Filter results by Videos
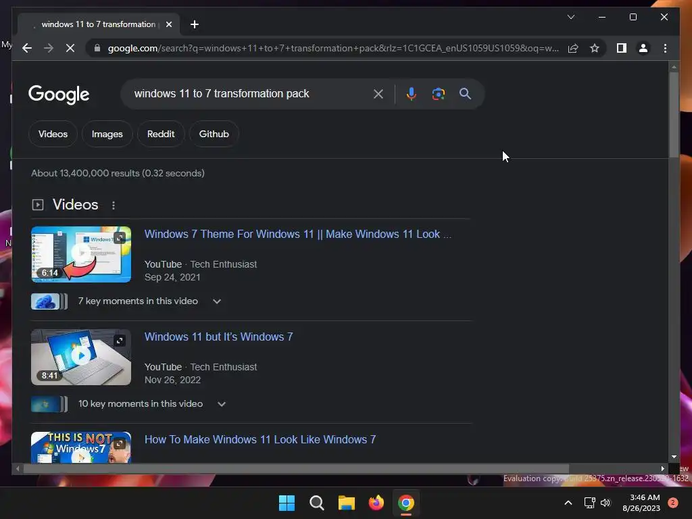The image size is (692, 519). coord(53,134)
